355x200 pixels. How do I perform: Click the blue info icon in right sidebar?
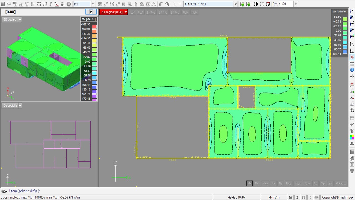(x=352, y=70)
